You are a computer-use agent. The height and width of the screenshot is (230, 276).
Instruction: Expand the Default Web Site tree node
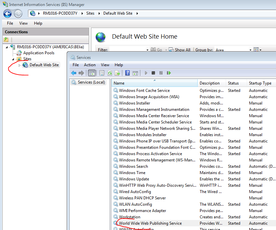pos(19,65)
